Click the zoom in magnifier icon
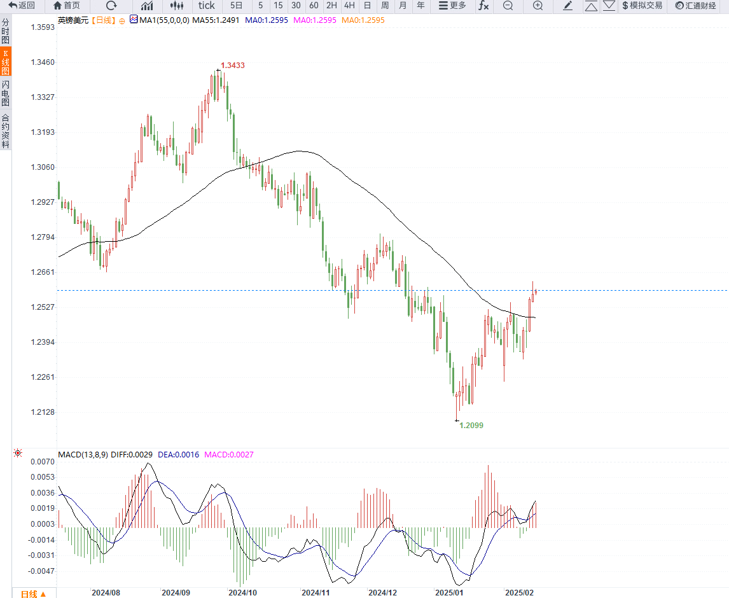729x598 pixels. [x=538, y=6]
